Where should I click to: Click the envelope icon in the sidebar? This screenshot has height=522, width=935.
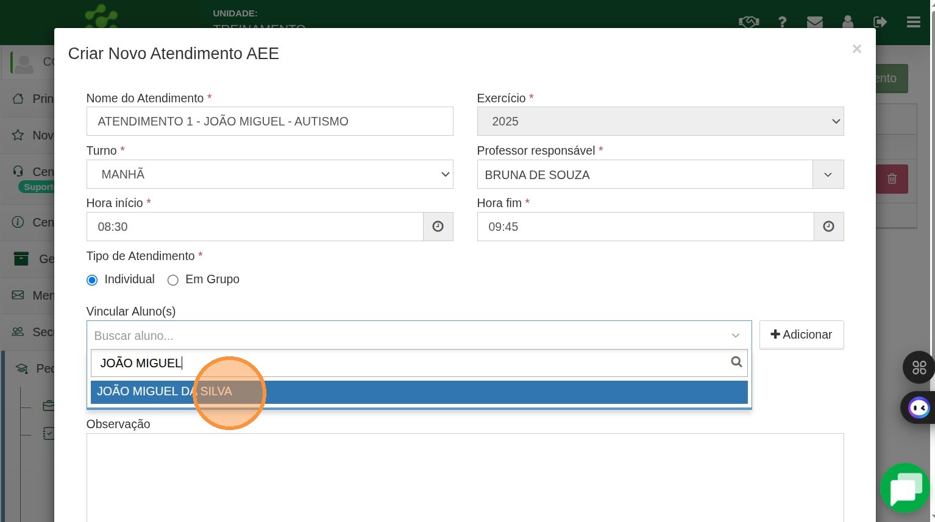click(x=18, y=295)
